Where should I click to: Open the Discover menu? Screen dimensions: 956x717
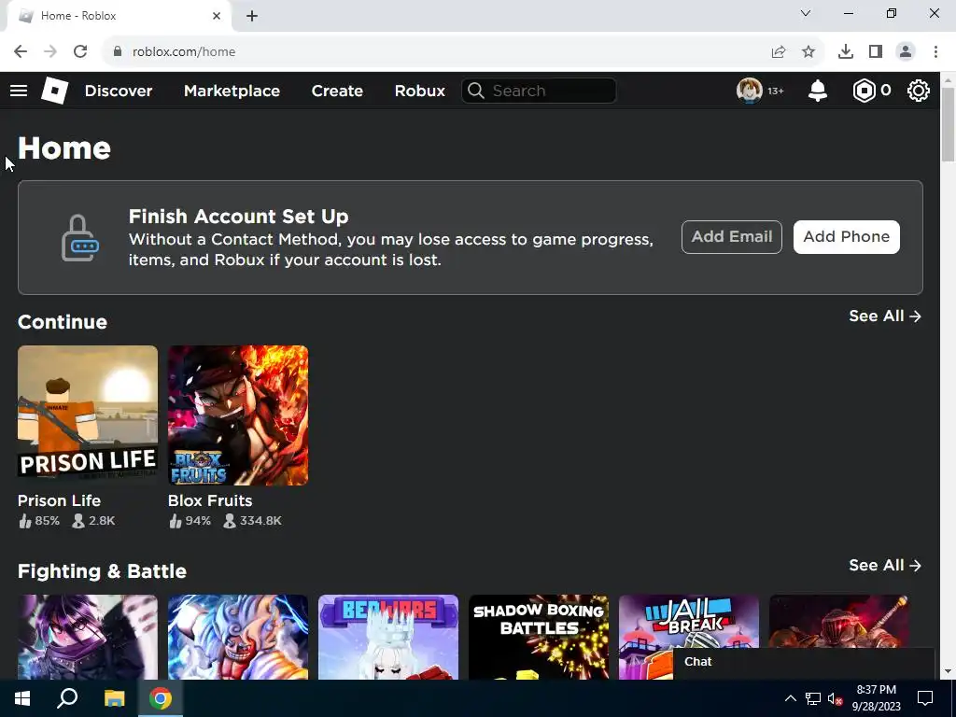click(x=119, y=91)
